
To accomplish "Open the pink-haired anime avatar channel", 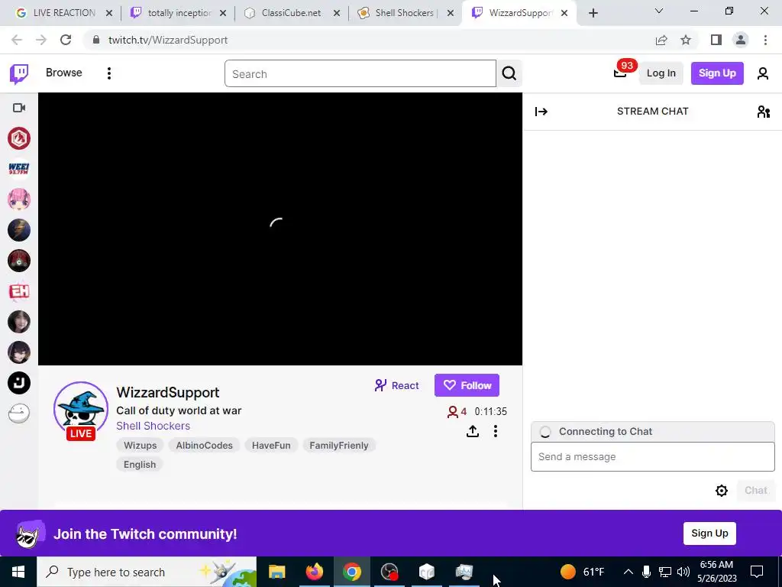I will 19,199.
